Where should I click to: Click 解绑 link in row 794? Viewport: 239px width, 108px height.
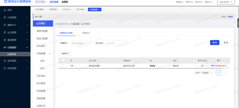213,66
